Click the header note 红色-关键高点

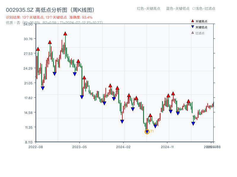click(x=148, y=9)
